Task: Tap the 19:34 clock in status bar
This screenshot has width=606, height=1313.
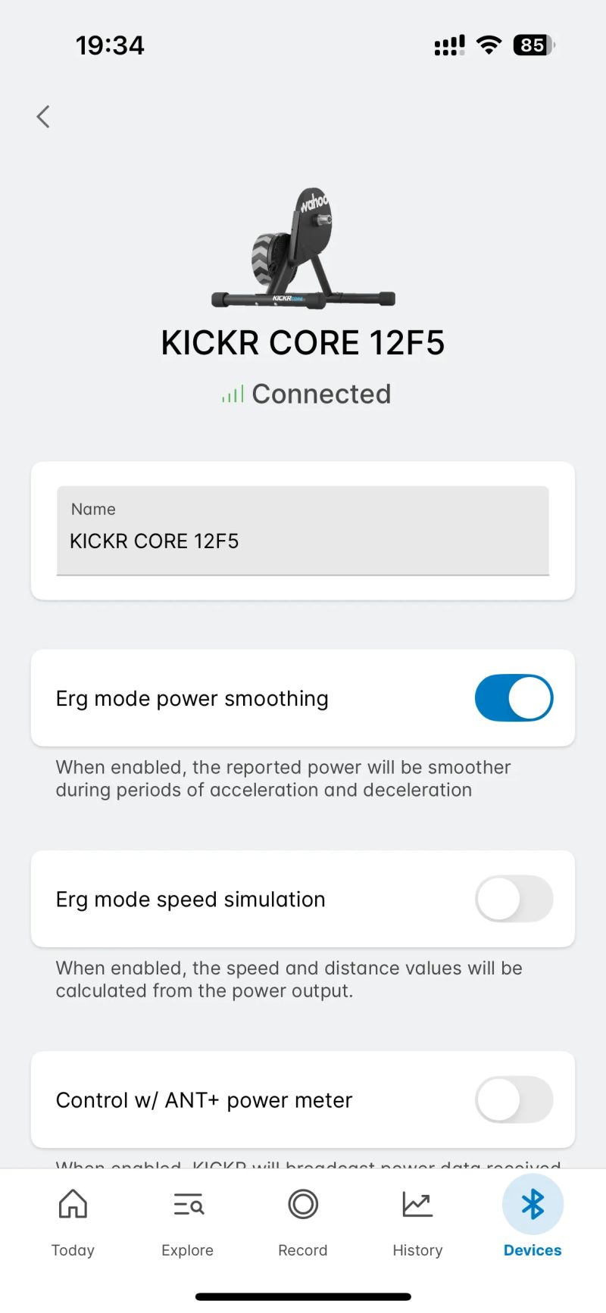Action: click(110, 45)
